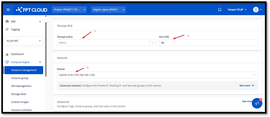The width and height of the screenshot is (270, 117).
Task: Collapse the Compute Engine menu section
Action: [x=40, y=62]
